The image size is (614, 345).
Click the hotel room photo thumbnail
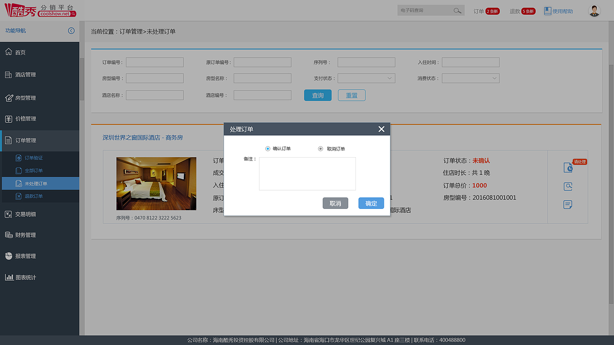click(155, 184)
